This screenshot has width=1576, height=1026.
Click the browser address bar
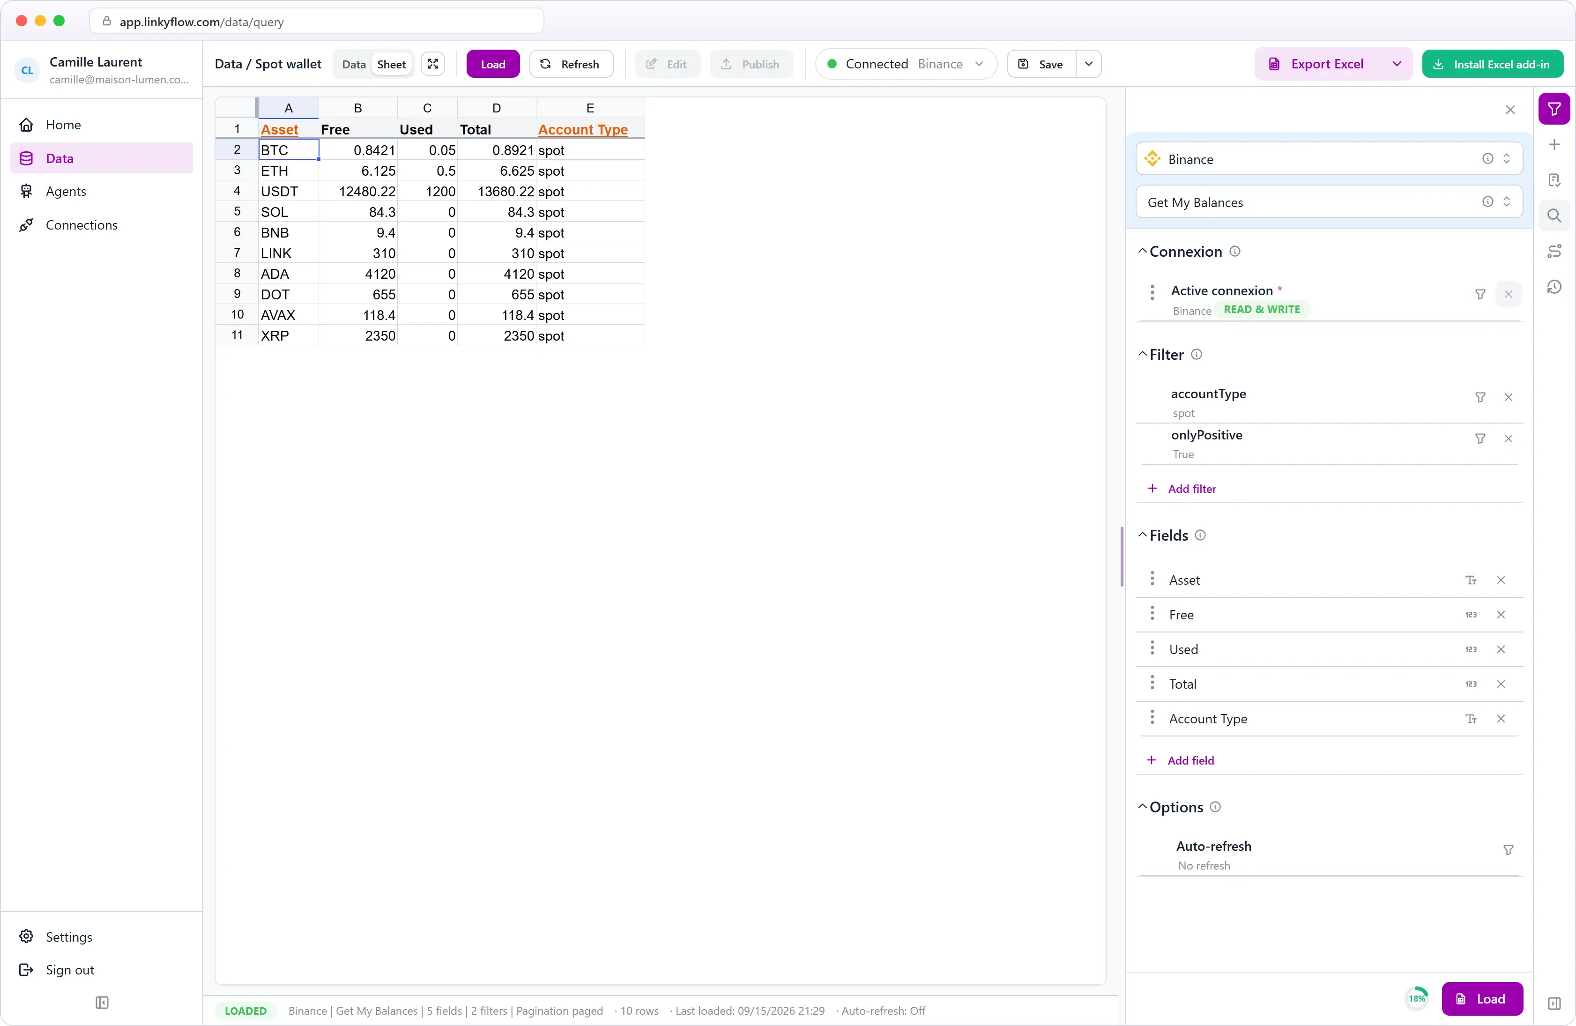[x=317, y=22]
